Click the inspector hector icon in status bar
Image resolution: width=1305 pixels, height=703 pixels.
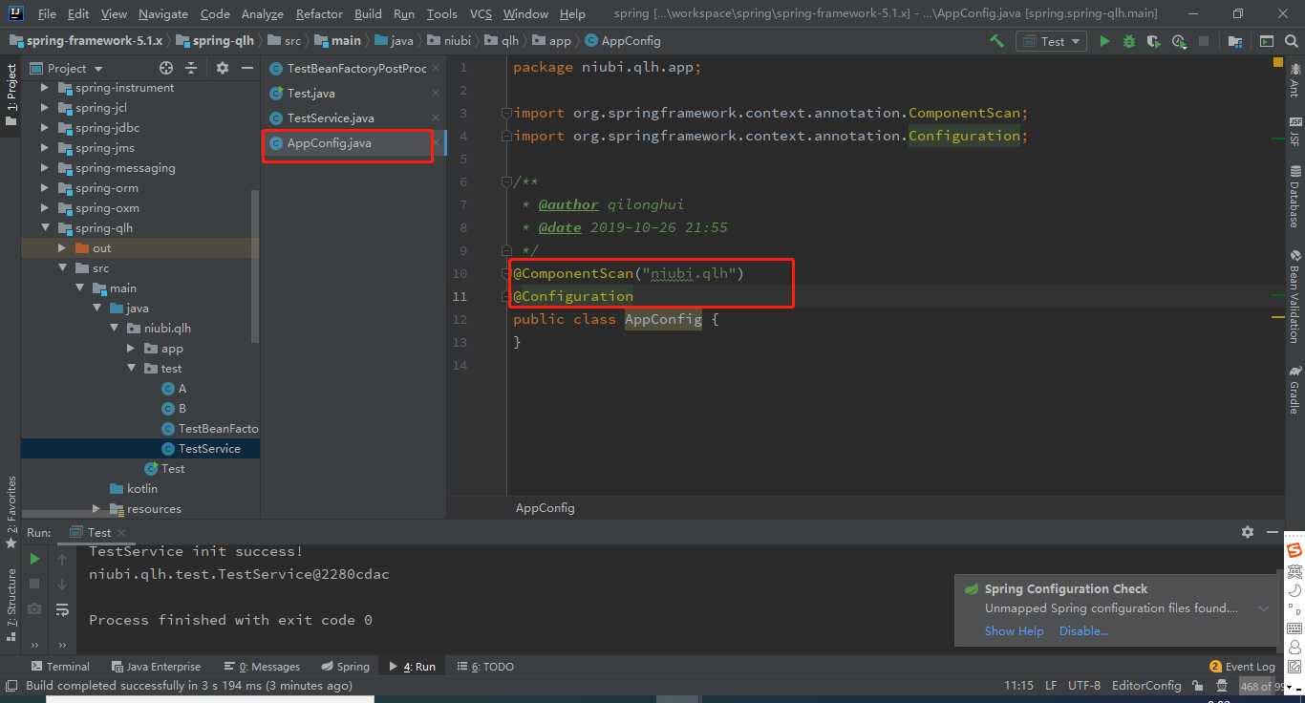1221,686
